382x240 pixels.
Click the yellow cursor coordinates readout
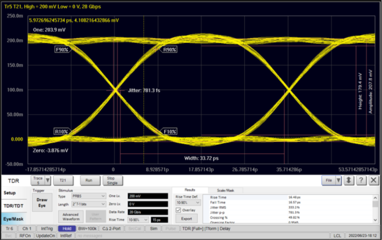point(74,20)
